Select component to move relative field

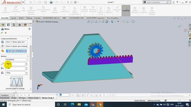pyautogui.click(x=17, y=51)
